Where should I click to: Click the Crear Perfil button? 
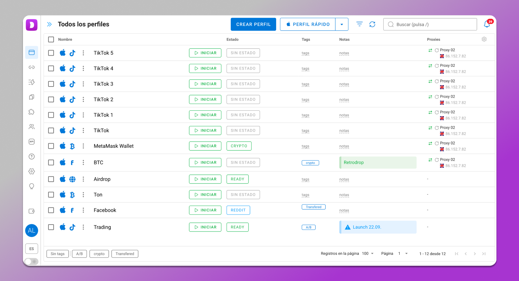(x=253, y=25)
